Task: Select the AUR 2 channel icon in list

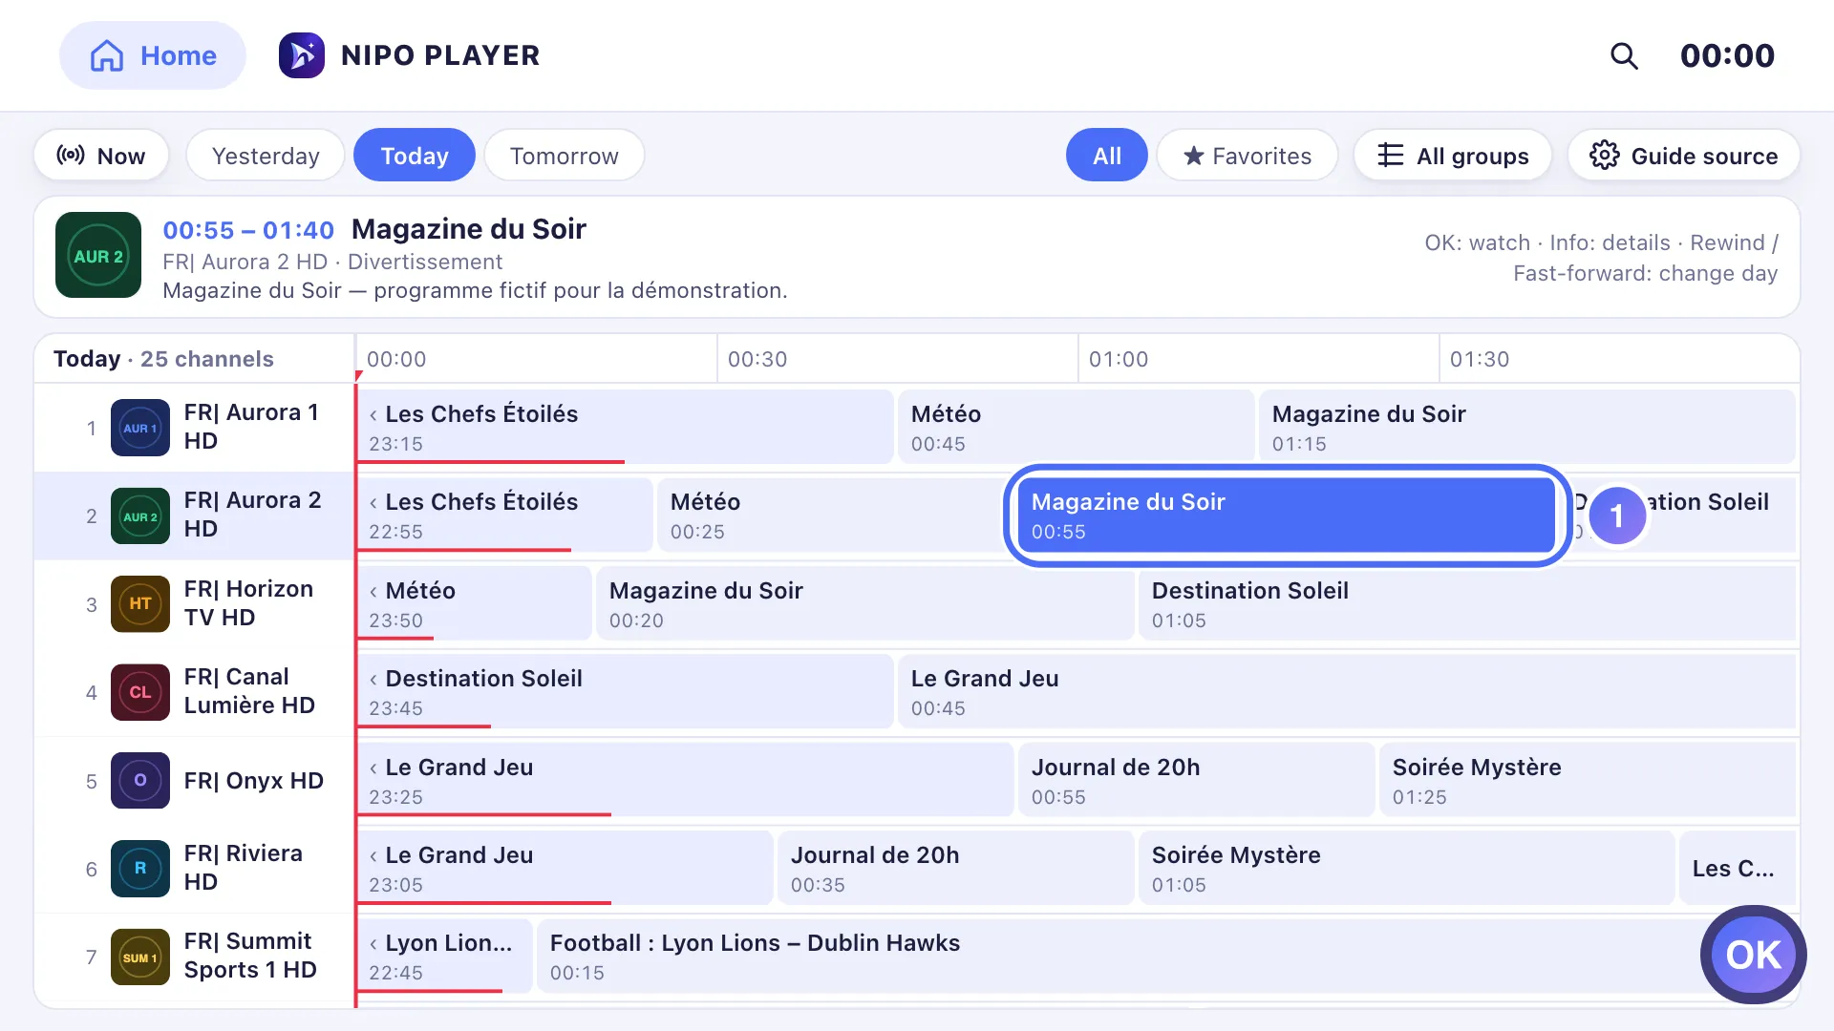Action: [x=140, y=516]
